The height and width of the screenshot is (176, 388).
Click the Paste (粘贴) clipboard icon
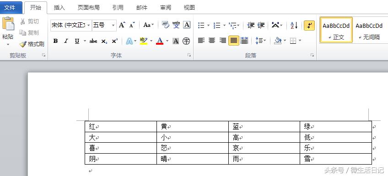coord(8,24)
